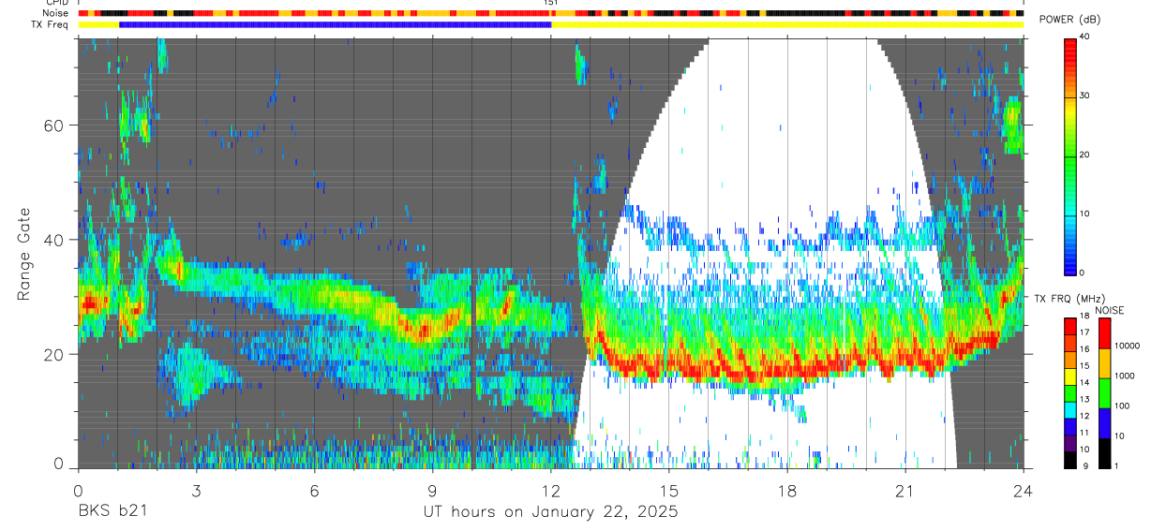Click the 151 CPID marker at top
The height and width of the screenshot is (531, 1151).
tap(551, 3)
